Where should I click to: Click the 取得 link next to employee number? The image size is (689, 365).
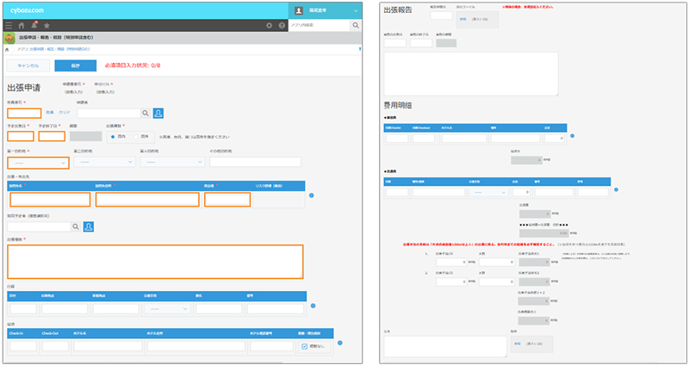coord(50,113)
